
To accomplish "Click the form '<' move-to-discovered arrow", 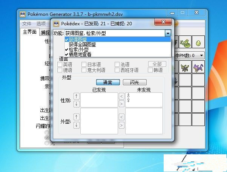I will point(121,117).
